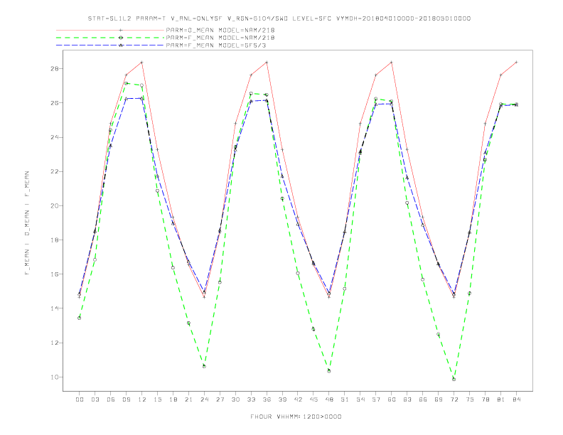Click x-axis tick label 24
Viewport: 563px width, 435px height.
tap(204, 399)
